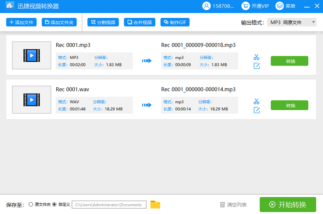
Task: Click the 添加文件 add file button
Action: coord(21,22)
